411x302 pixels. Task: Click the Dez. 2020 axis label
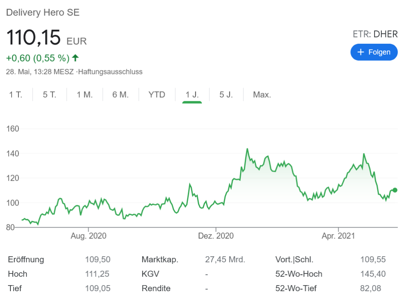pyautogui.click(x=216, y=236)
